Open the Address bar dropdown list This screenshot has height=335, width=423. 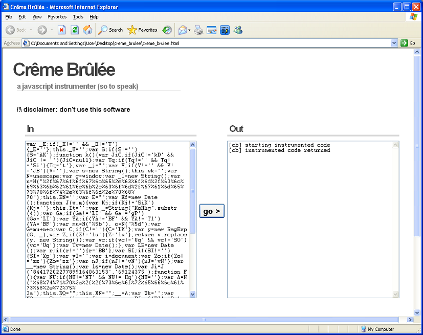[394, 43]
